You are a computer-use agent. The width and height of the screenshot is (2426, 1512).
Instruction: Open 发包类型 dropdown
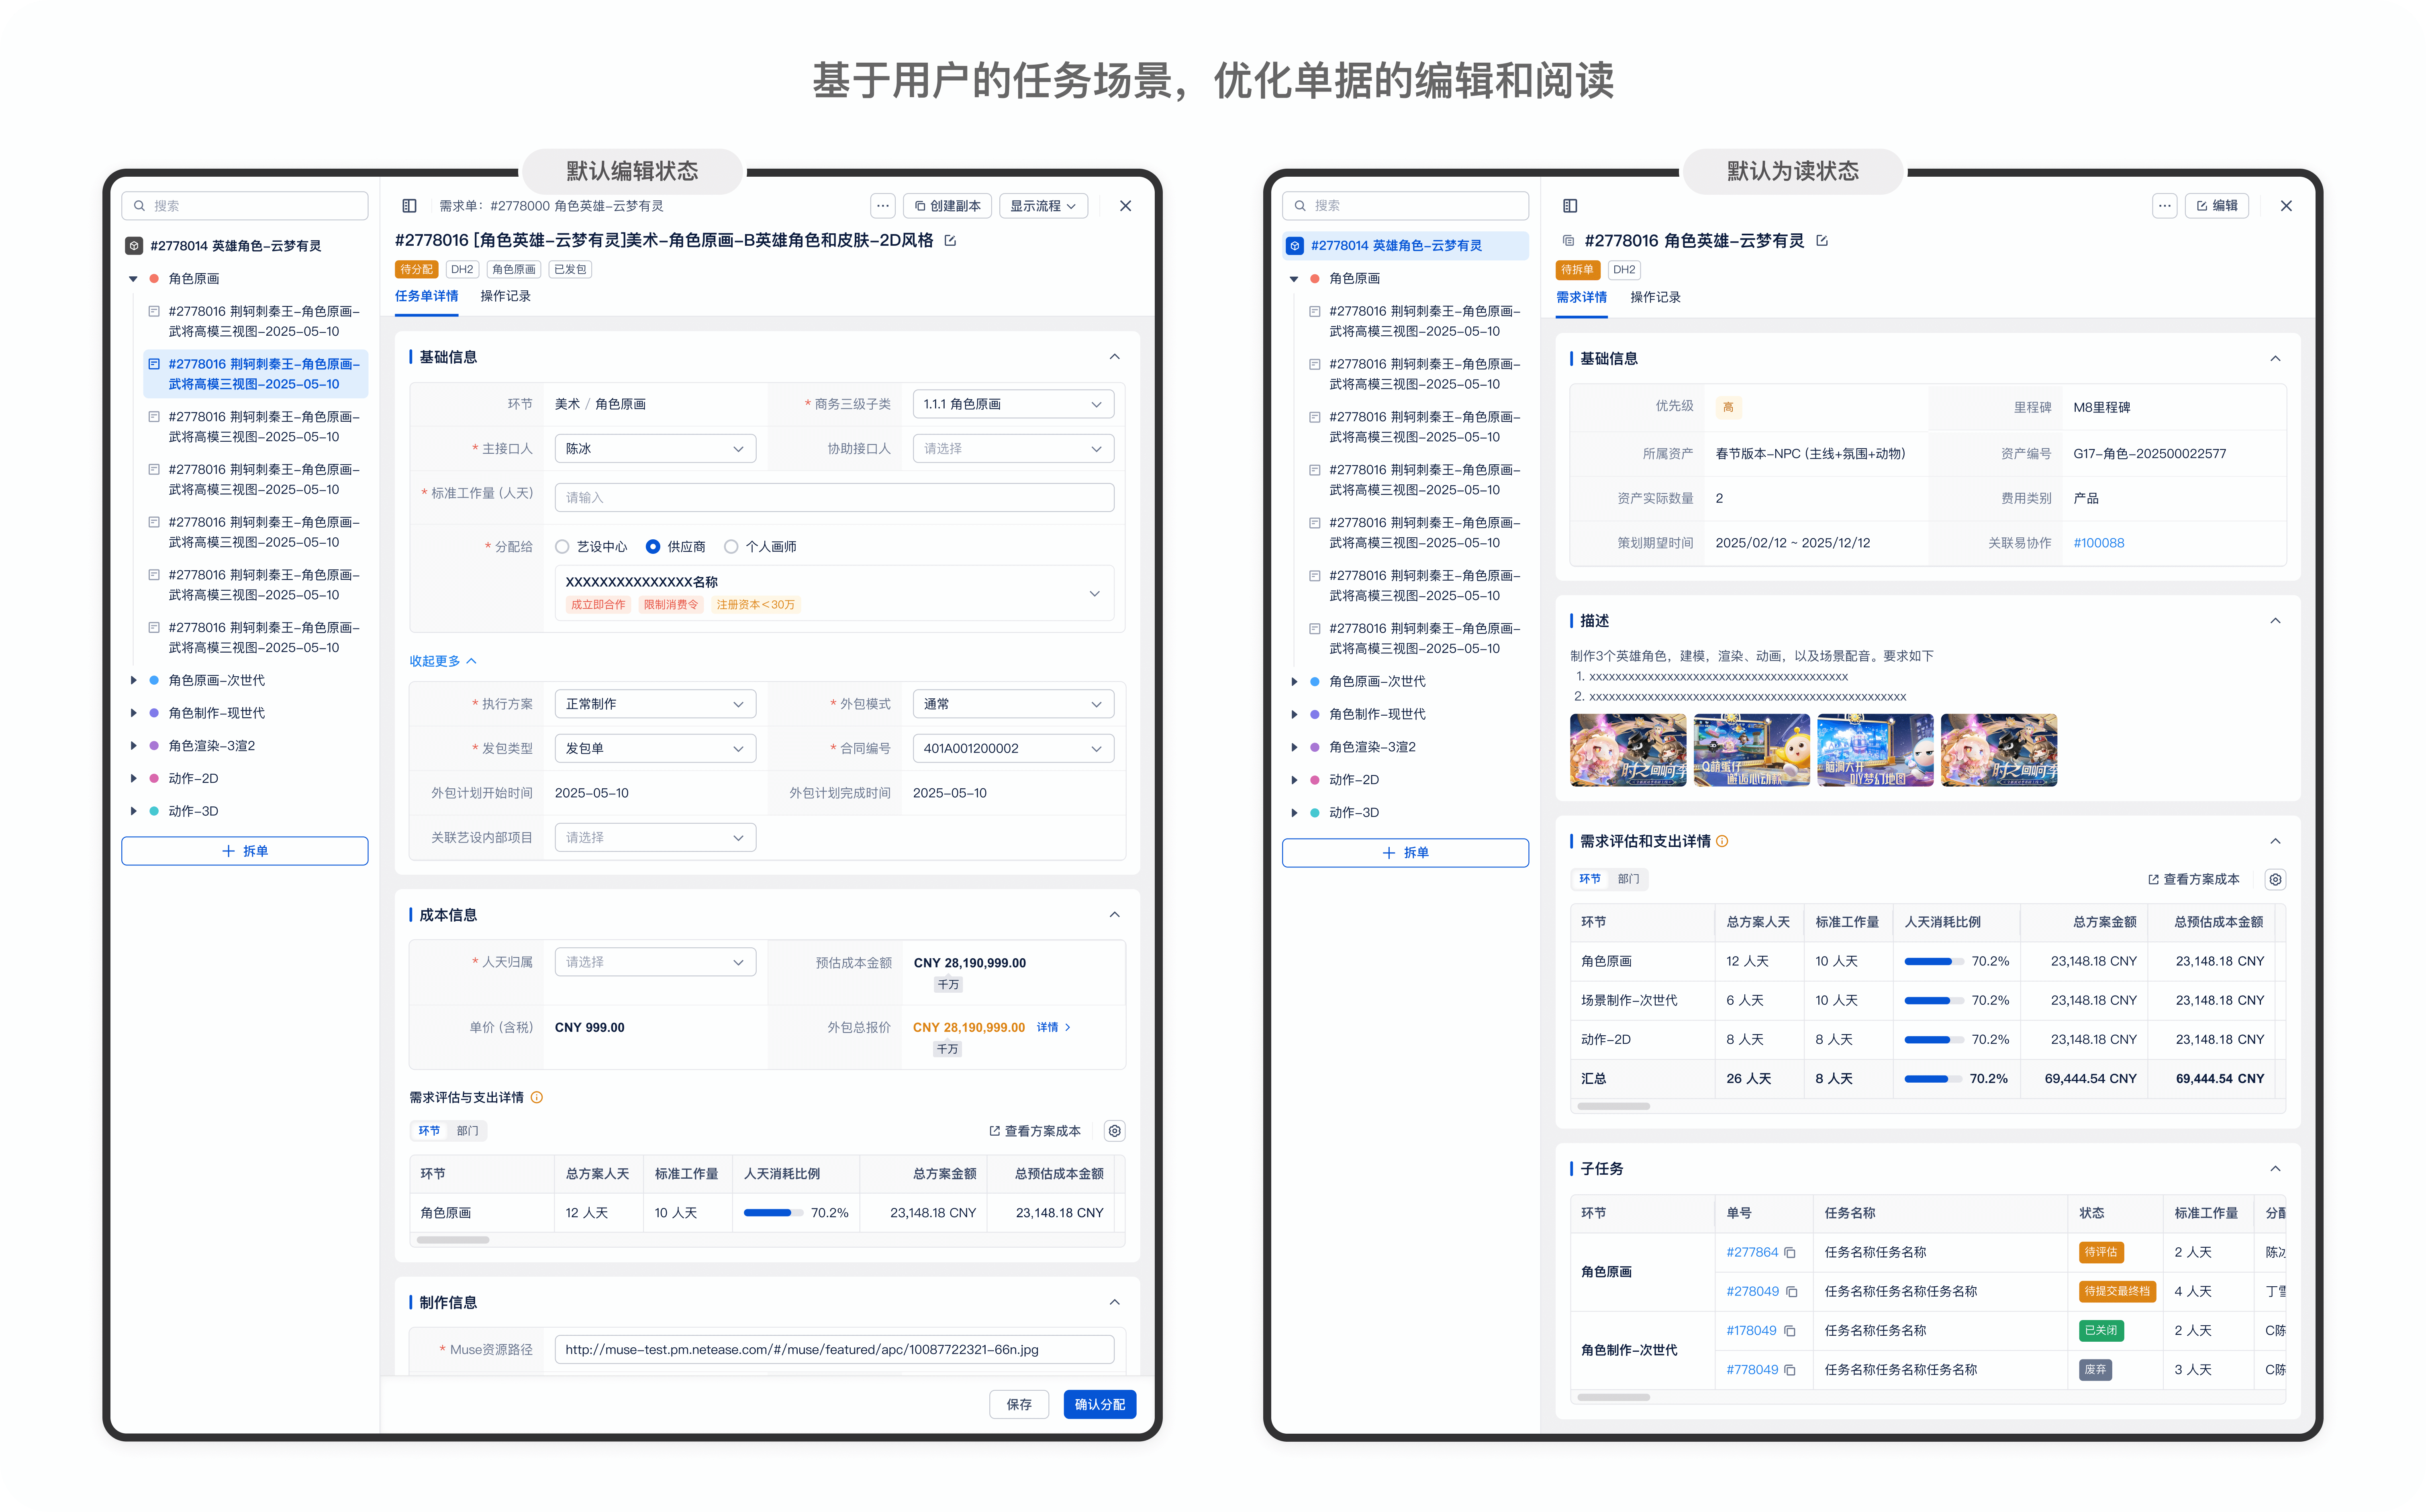tap(655, 749)
